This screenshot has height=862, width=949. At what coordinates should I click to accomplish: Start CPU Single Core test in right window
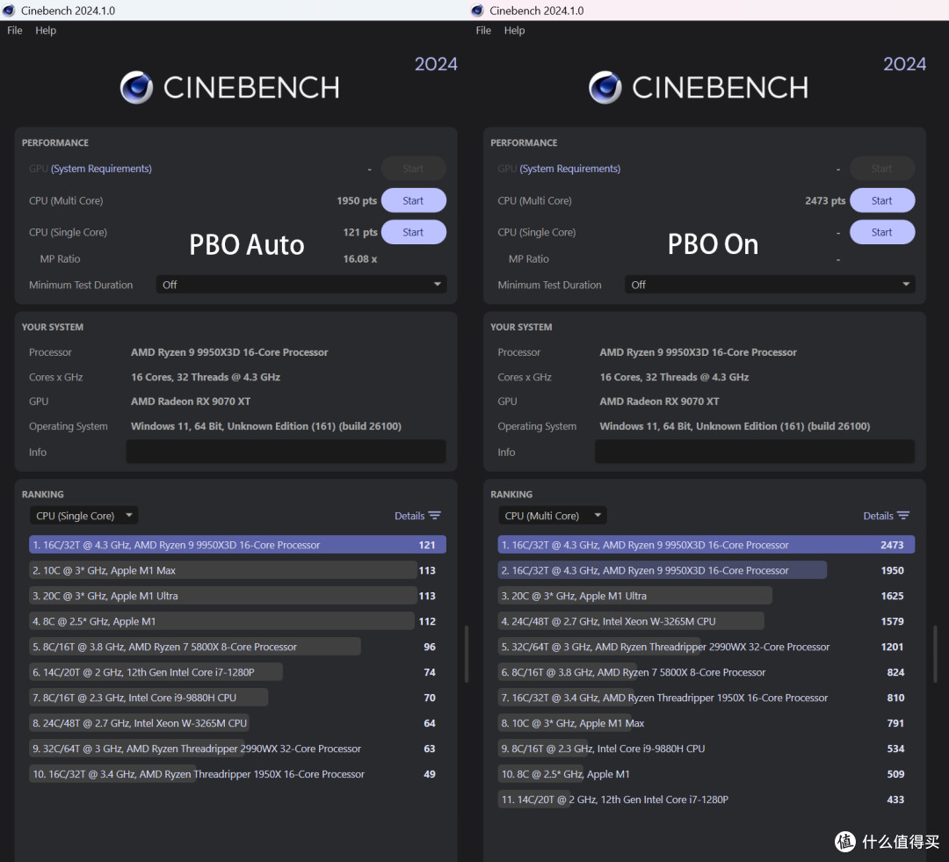click(x=882, y=232)
